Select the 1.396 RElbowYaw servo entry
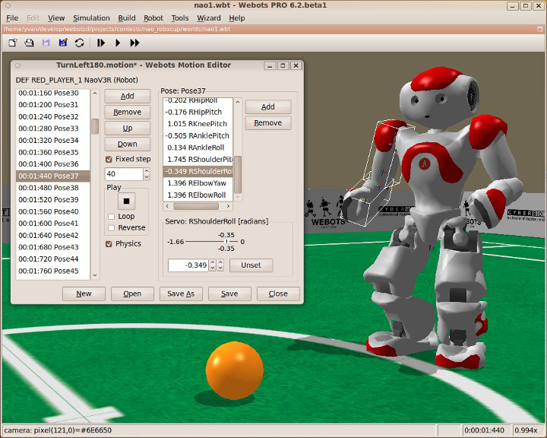 pos(198,183)
